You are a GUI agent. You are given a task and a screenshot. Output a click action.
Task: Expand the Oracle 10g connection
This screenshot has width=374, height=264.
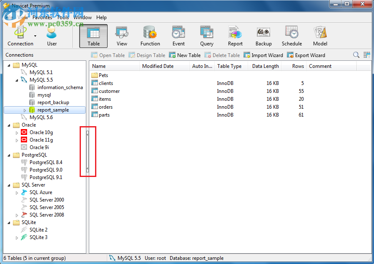pos(17,133)
